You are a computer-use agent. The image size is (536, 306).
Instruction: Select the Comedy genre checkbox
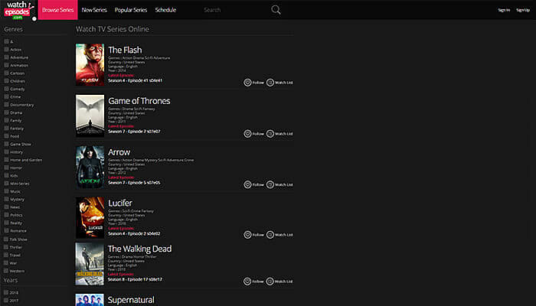pos(6,89)
